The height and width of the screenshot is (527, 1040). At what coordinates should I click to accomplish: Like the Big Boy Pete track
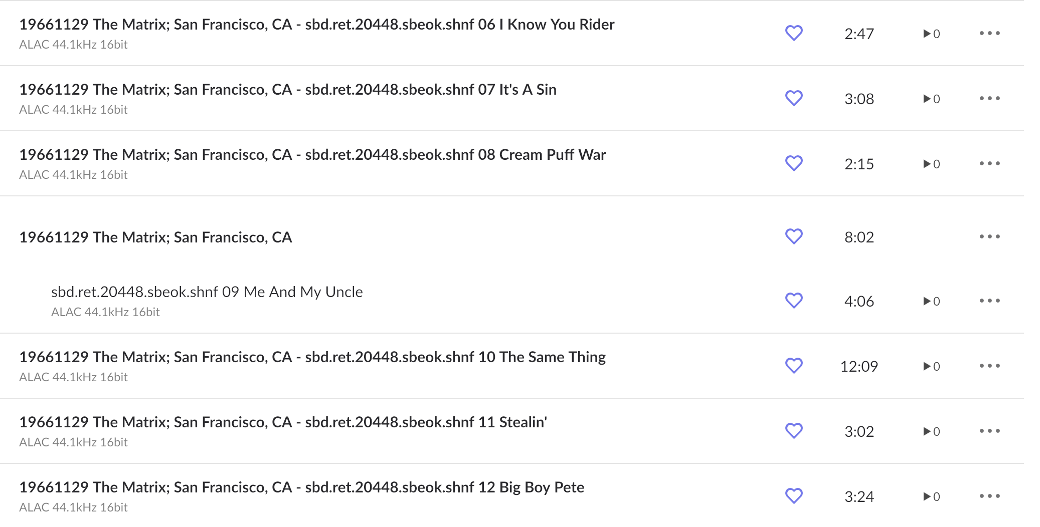tap(794, 496)
